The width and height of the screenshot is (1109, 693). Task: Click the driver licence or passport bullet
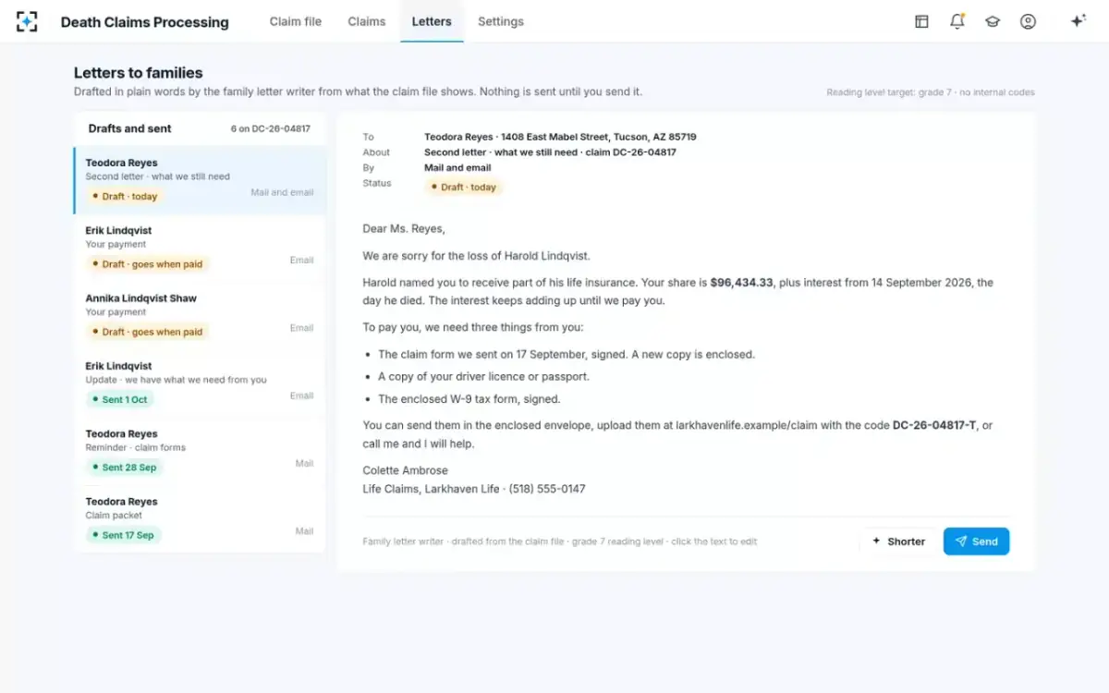pyautogui.click(x=483, y=377)
